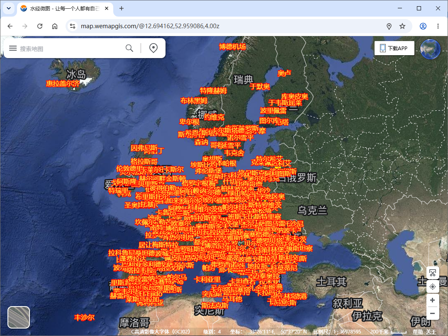The height and width of the screenshot is (336, 448).
Task: Go back with browser back arrow
Action: click(x=10, y=26)
